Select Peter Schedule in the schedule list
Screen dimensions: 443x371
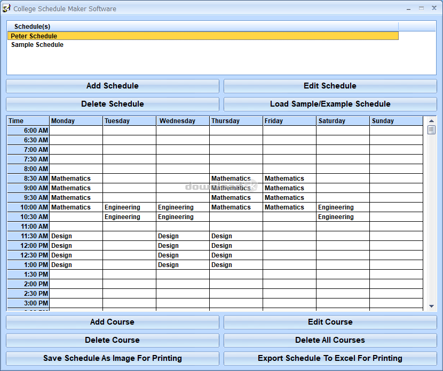pos(203,36)
